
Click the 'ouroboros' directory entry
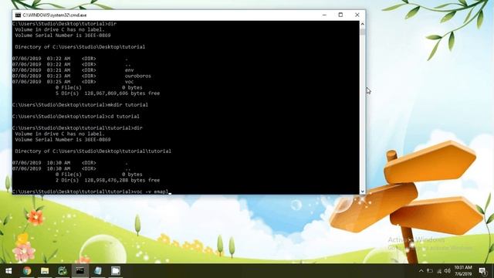click(137, 76)
